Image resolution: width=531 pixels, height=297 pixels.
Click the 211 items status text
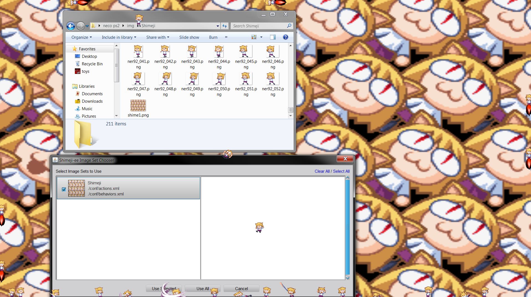click(116, 124)
